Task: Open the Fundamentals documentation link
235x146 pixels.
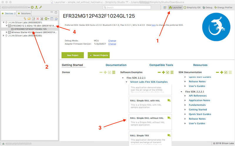Action: click(197, 105)
